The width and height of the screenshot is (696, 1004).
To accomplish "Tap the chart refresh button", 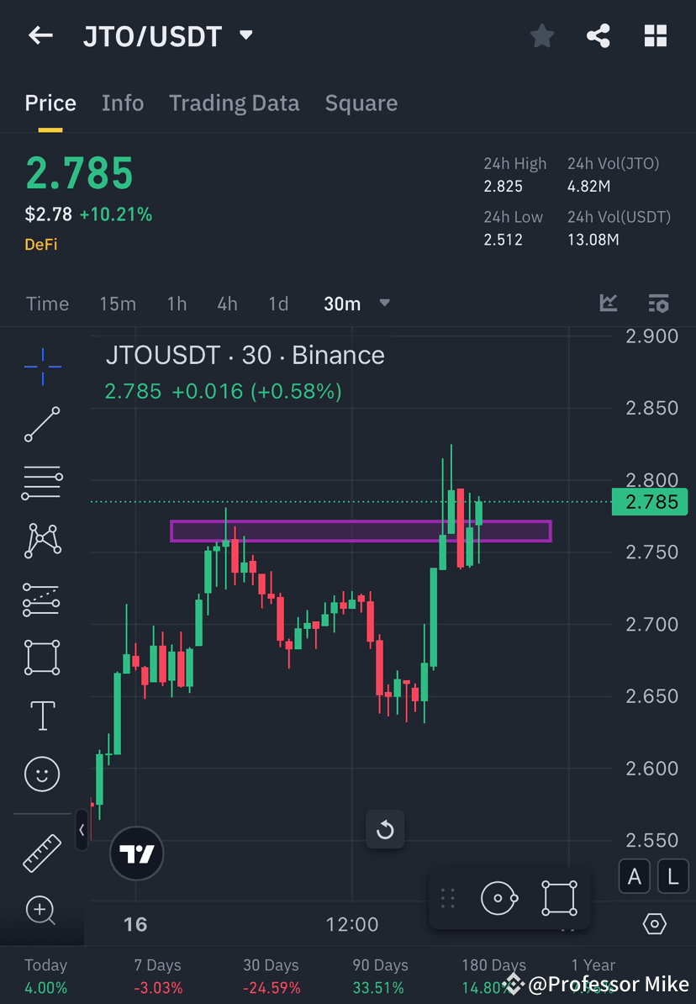I will (385, 829).
